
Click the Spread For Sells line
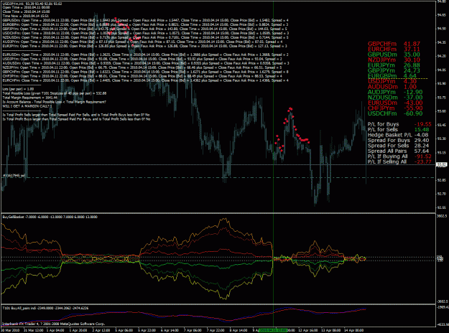coord(398,146)
